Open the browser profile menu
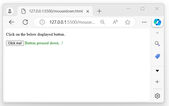This screenshot has width=169, height=106. coord(10,11)
